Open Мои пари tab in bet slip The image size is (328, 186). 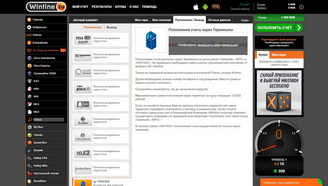click(279, 55)
